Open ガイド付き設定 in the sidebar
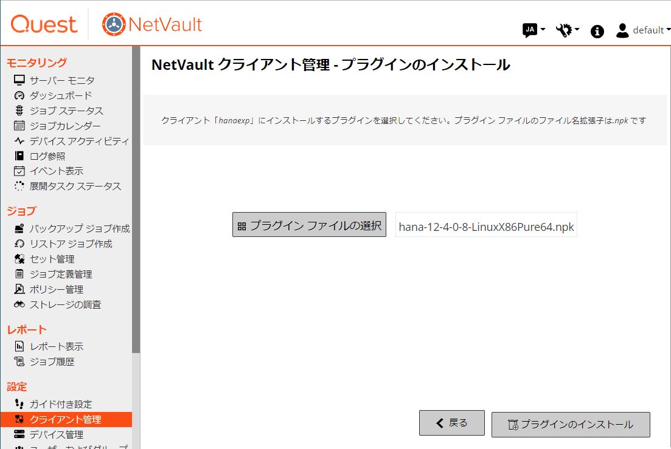Screen dimensions: 671x449 61,404
